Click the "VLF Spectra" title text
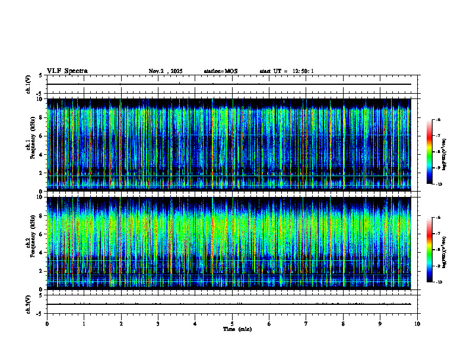The image size is (470, 363). click(x=67, y=71)
